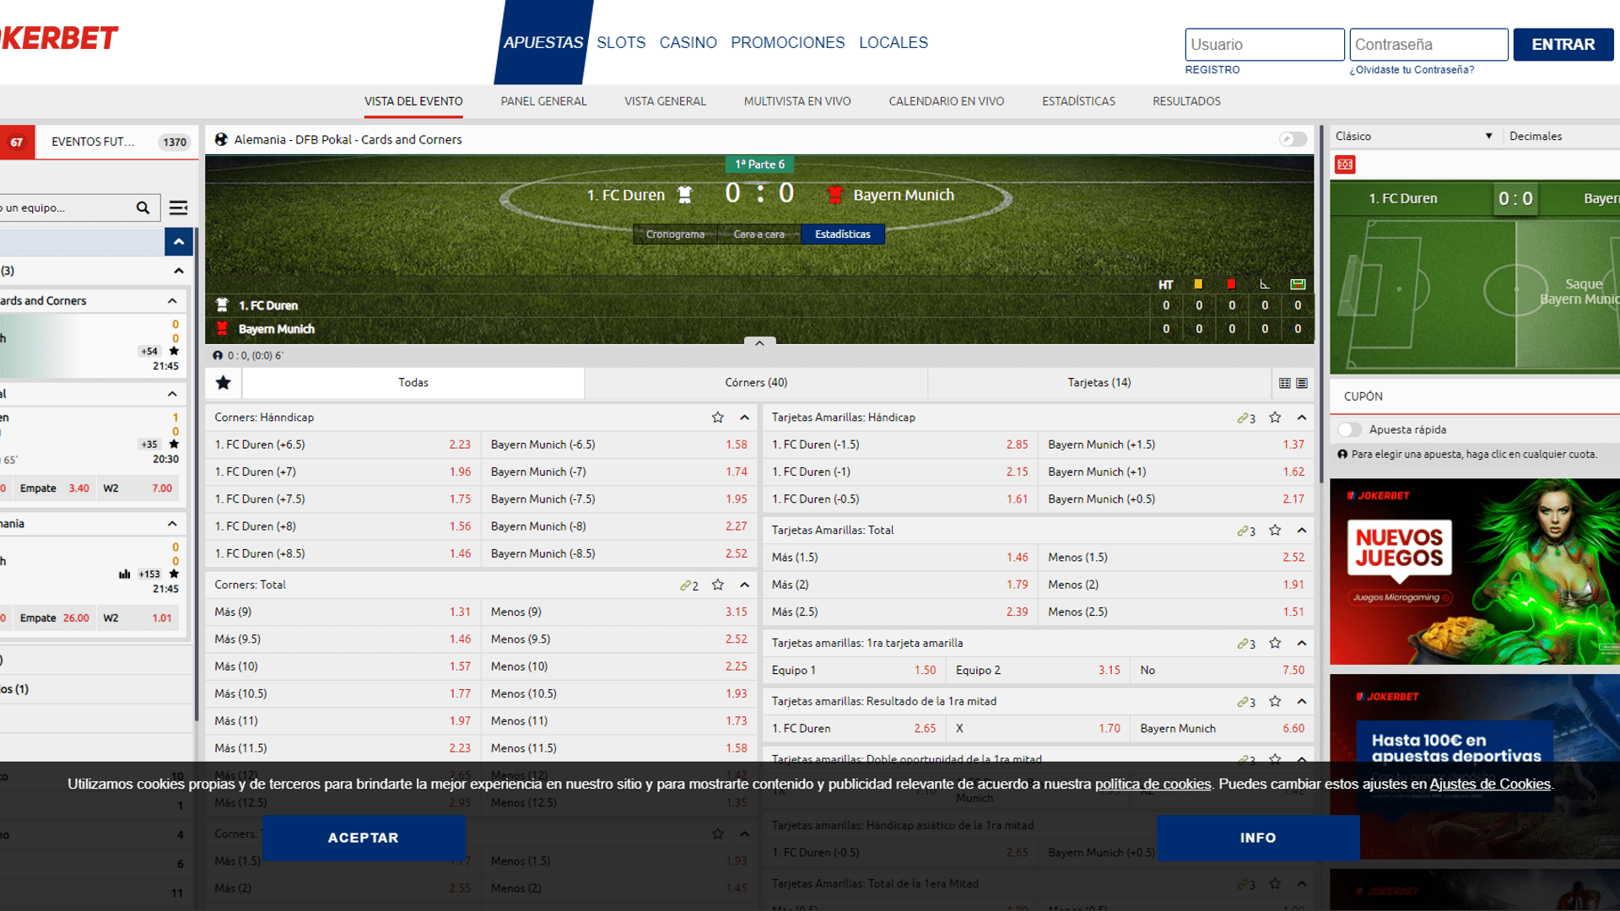The height and width of the screenshot is (911, 1620).
Task: Click the single-column market layout icon
Action: 1302,383
